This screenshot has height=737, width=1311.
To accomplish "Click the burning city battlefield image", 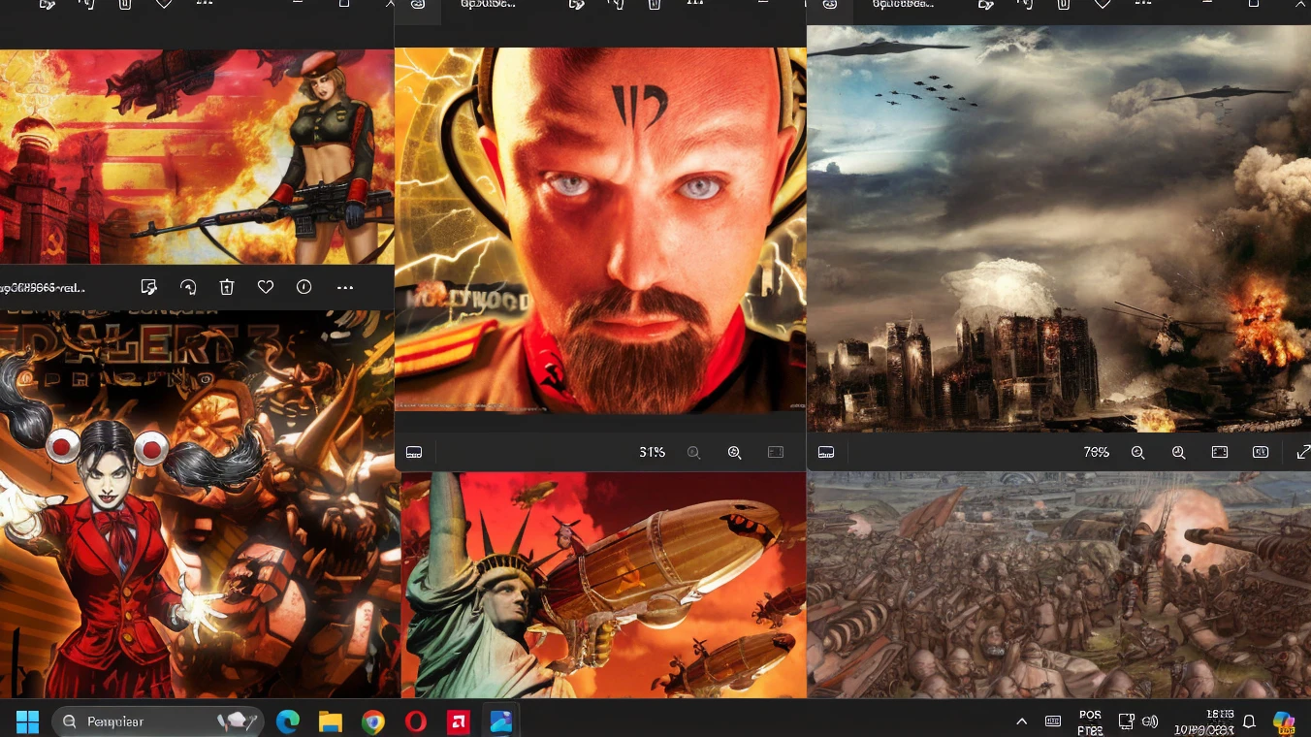I will click(1059, 229).
